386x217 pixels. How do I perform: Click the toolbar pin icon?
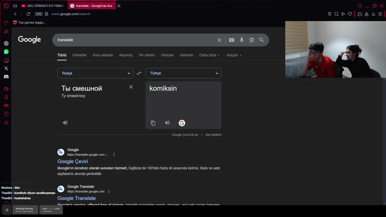[x=329, y=14]
